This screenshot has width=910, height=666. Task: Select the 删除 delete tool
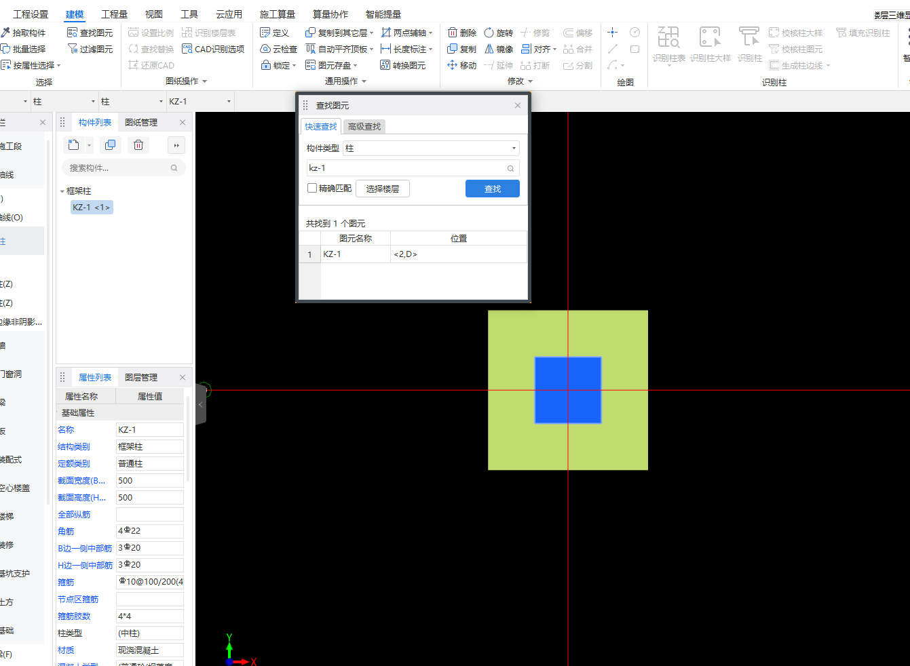462,33
